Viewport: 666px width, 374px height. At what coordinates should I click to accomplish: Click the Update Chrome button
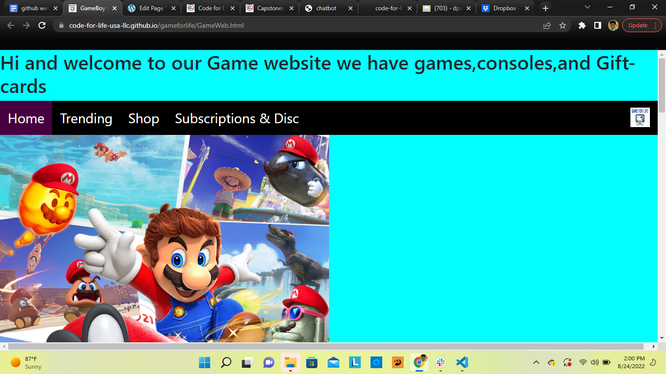(642, 25)
